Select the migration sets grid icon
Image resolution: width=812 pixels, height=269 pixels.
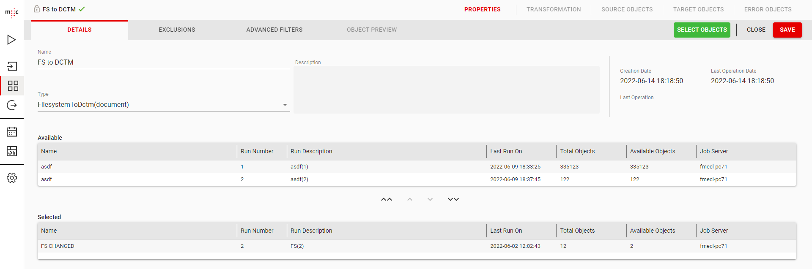click(12, 86)
